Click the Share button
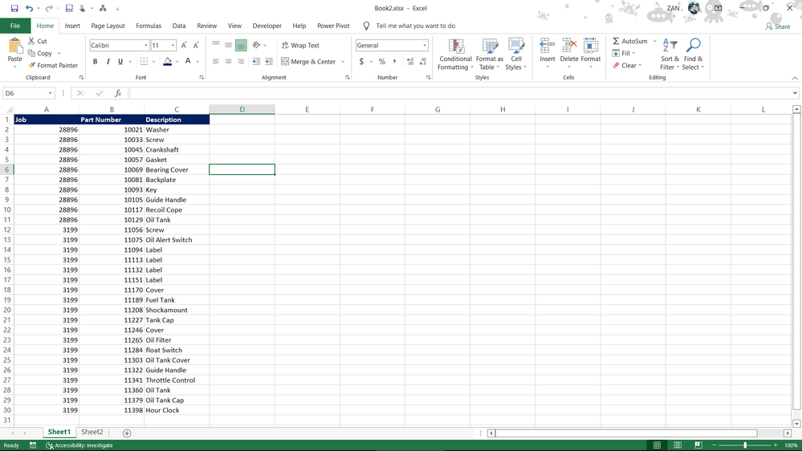Viewport: 802px width, 451px height. 778,26
